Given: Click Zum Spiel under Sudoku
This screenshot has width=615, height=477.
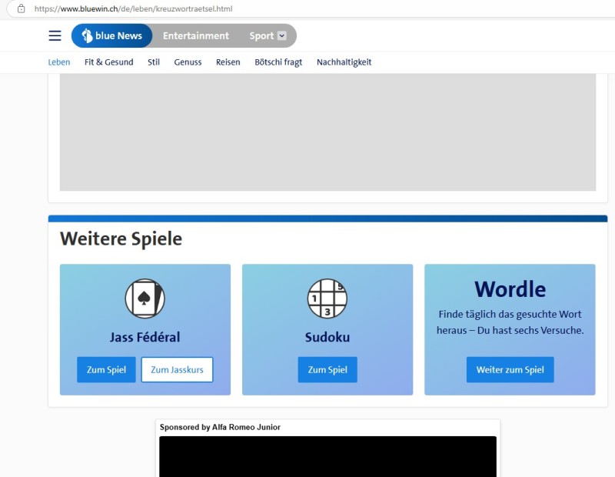Looking at the screenshot, I should [327, 370].
